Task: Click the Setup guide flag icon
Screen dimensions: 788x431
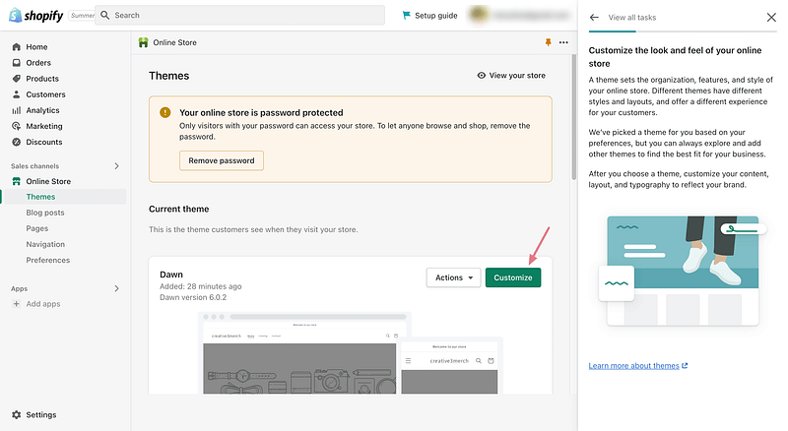Action: [406, 16]
